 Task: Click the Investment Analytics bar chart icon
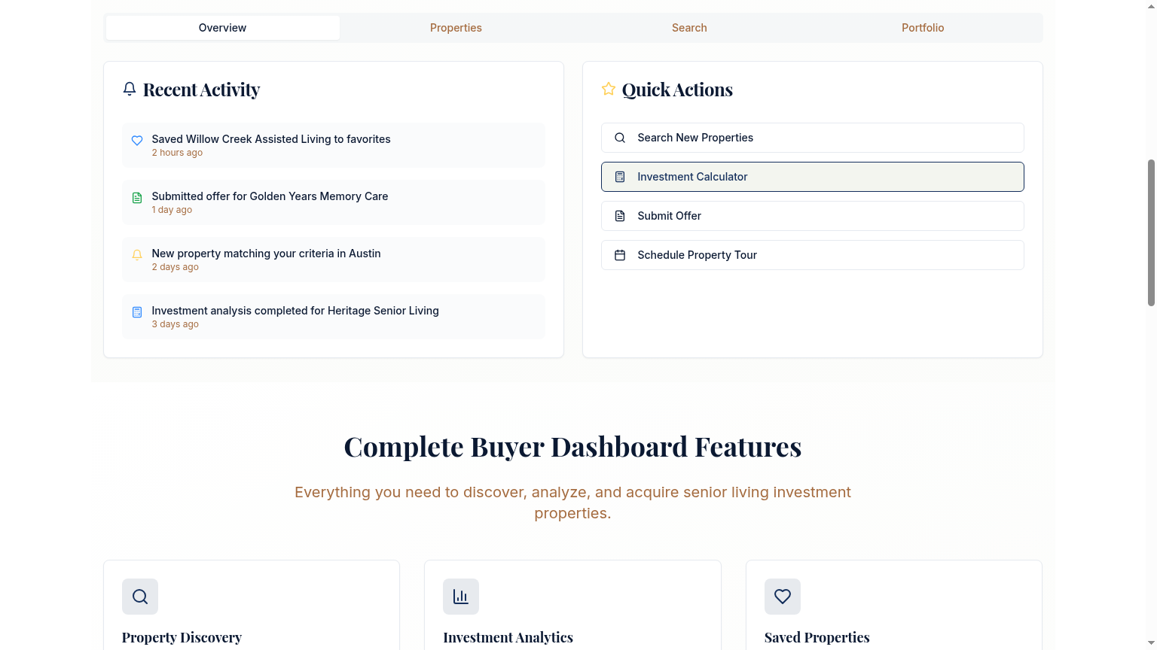coord(461,597)
